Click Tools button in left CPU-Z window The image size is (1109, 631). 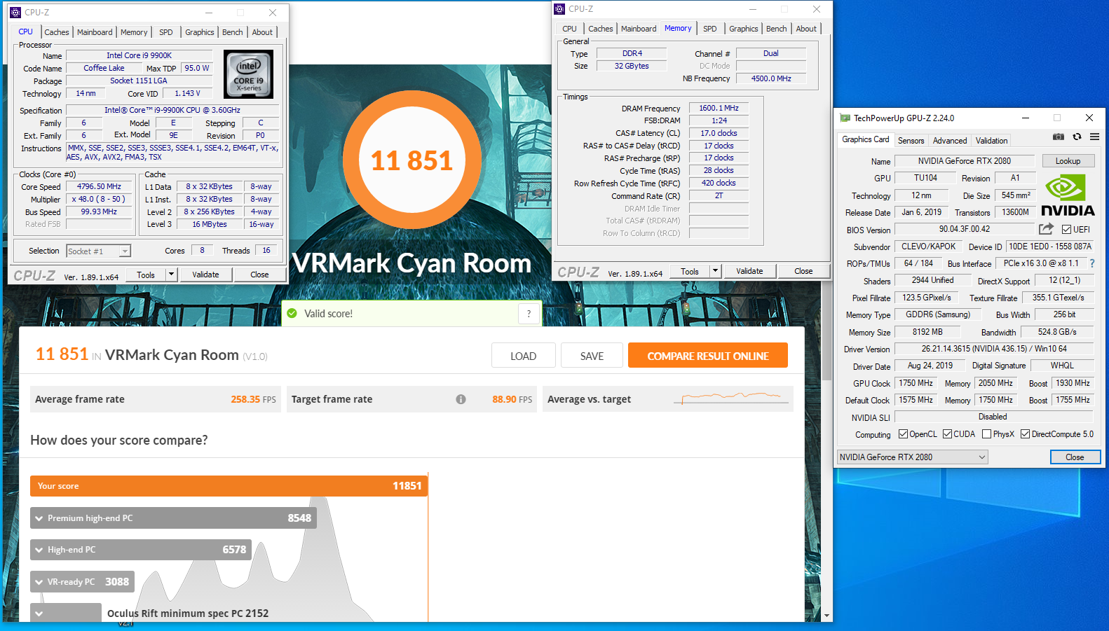coord(146,275)
